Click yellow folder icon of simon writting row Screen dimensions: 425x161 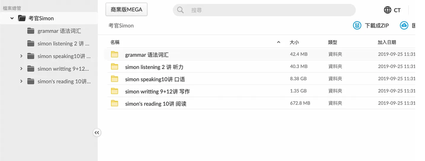coord(115,91)
